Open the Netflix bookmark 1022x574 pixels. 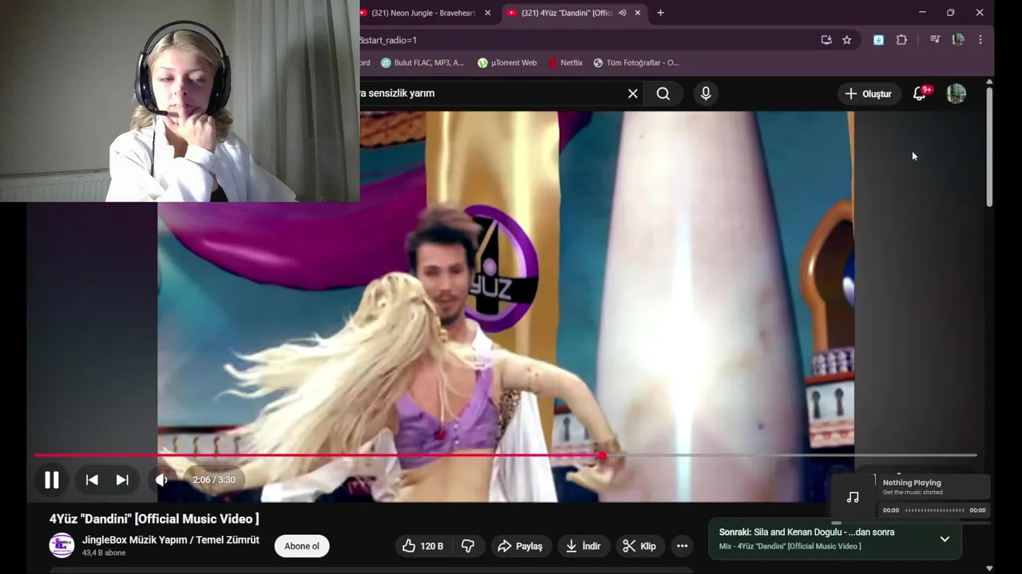(565, 63)
